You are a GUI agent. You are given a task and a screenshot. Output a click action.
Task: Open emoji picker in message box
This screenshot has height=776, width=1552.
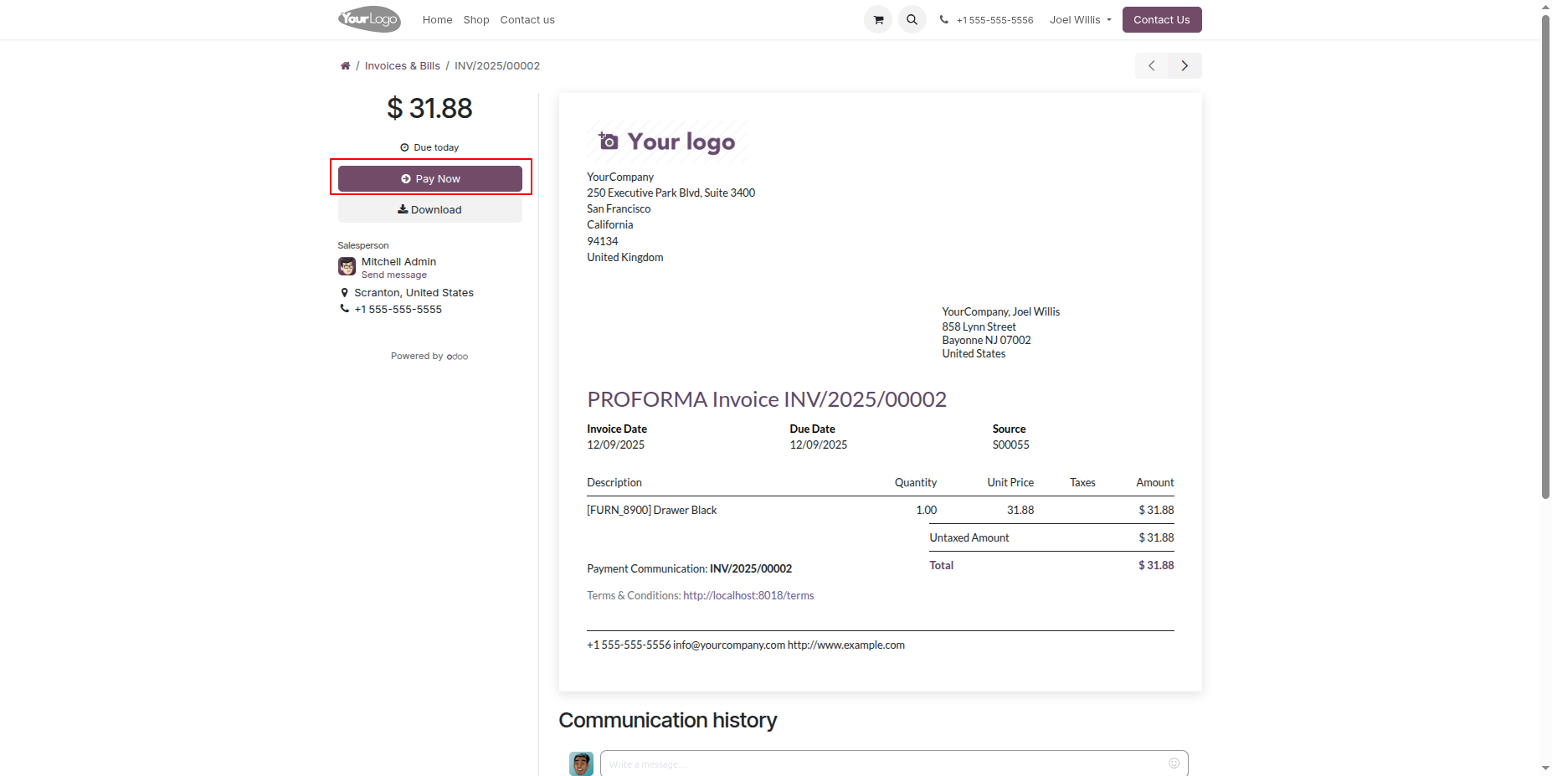(x=1174, y=763)
